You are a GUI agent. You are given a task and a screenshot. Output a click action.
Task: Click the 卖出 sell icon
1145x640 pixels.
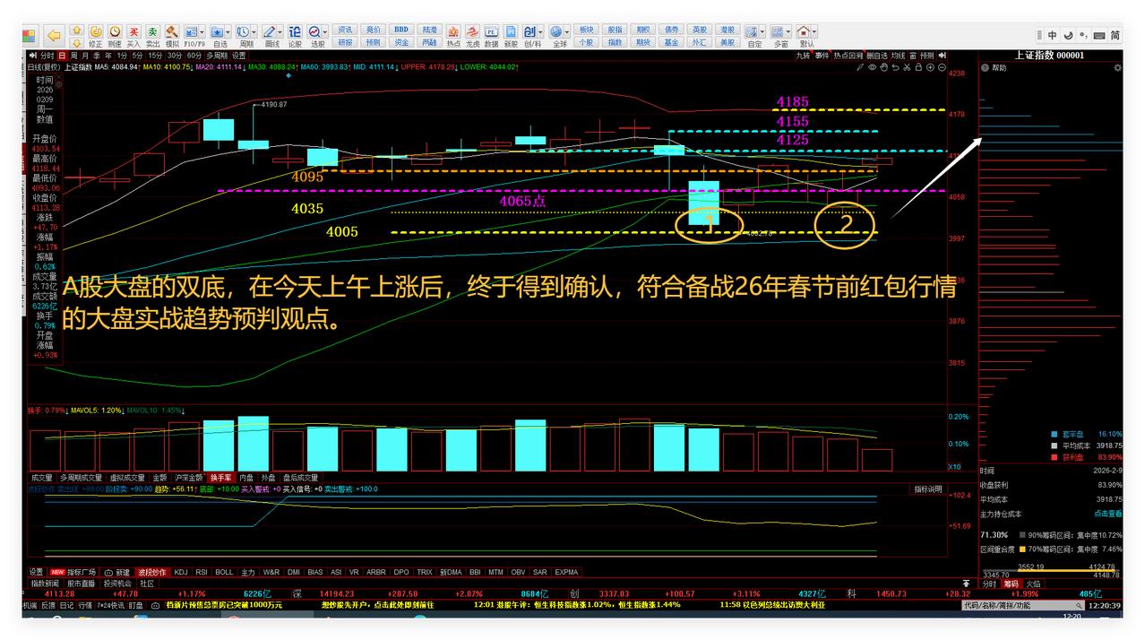click(153, 31)
